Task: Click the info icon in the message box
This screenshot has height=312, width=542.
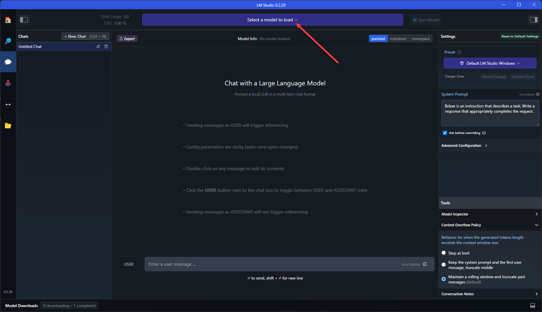Action: 425,264
